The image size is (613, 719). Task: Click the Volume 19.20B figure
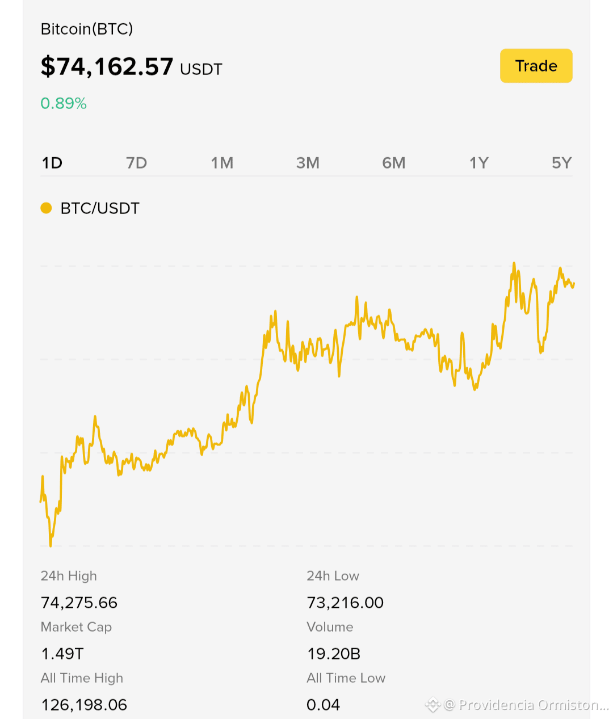(x=334, y=654)
